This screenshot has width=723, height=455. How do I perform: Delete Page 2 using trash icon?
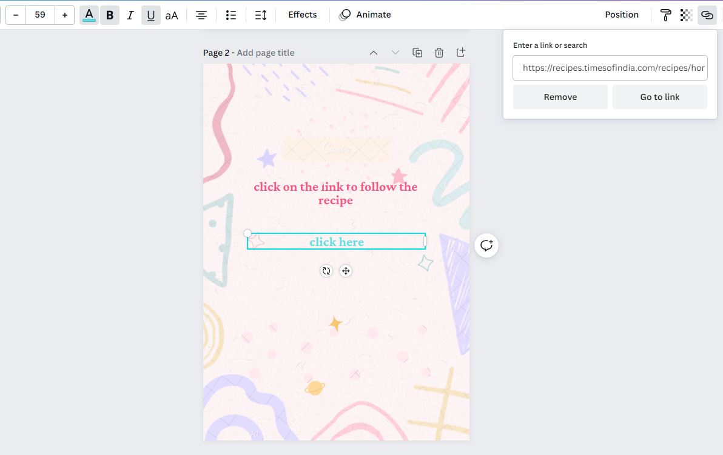(x=439, y=53)
